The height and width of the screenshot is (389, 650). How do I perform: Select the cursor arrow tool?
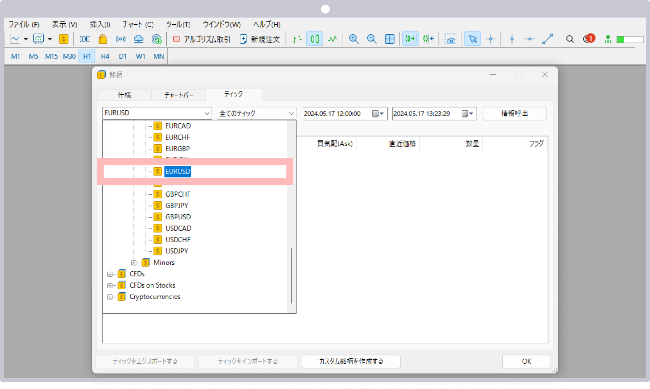click(473, 39)
